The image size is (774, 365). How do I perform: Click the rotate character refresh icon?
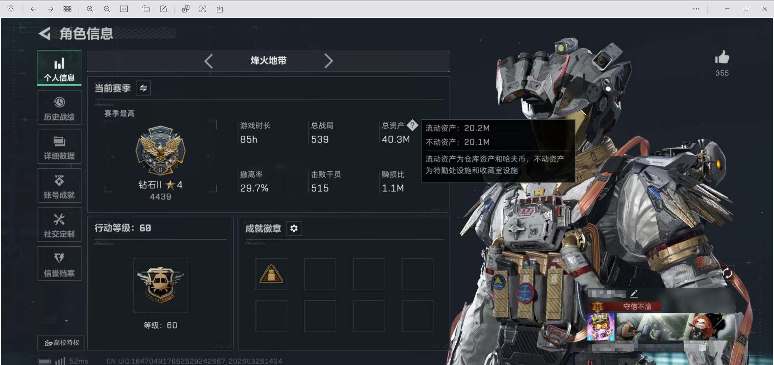click(727, 273)
